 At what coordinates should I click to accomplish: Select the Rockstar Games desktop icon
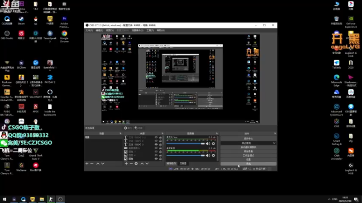(7, 81)
